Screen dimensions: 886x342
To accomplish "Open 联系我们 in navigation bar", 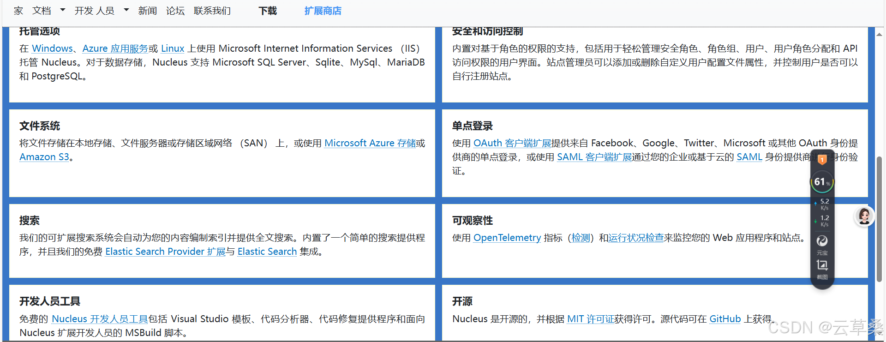I will click(212, 11).
